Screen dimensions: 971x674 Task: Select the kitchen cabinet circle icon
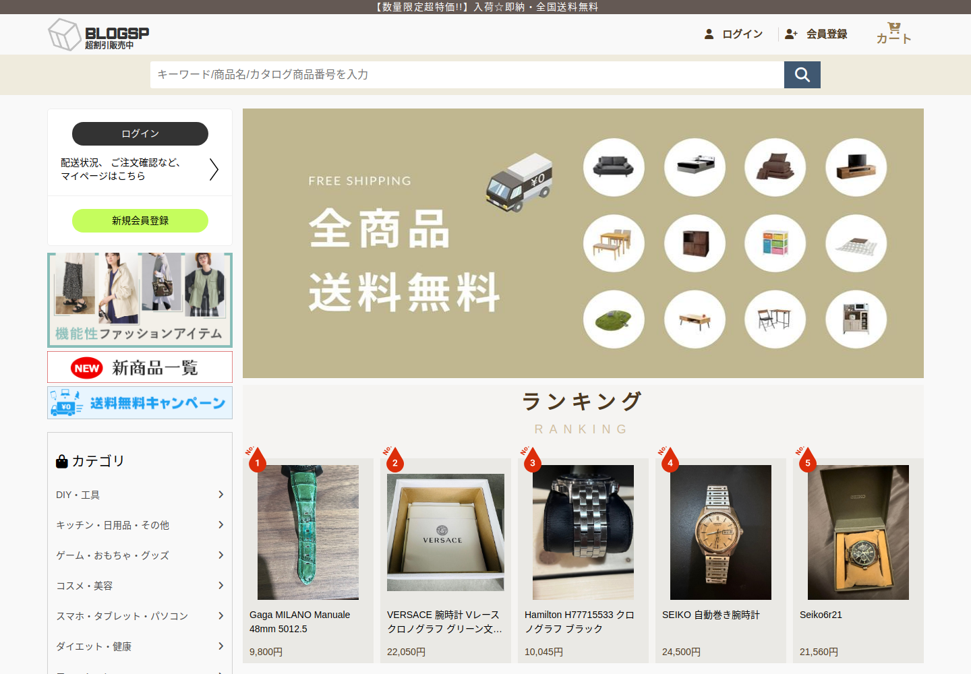pos(856,319)
